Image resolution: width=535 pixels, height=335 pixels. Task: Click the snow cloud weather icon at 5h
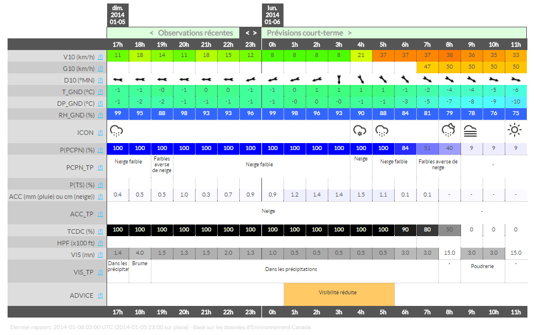tap(382, 131)
